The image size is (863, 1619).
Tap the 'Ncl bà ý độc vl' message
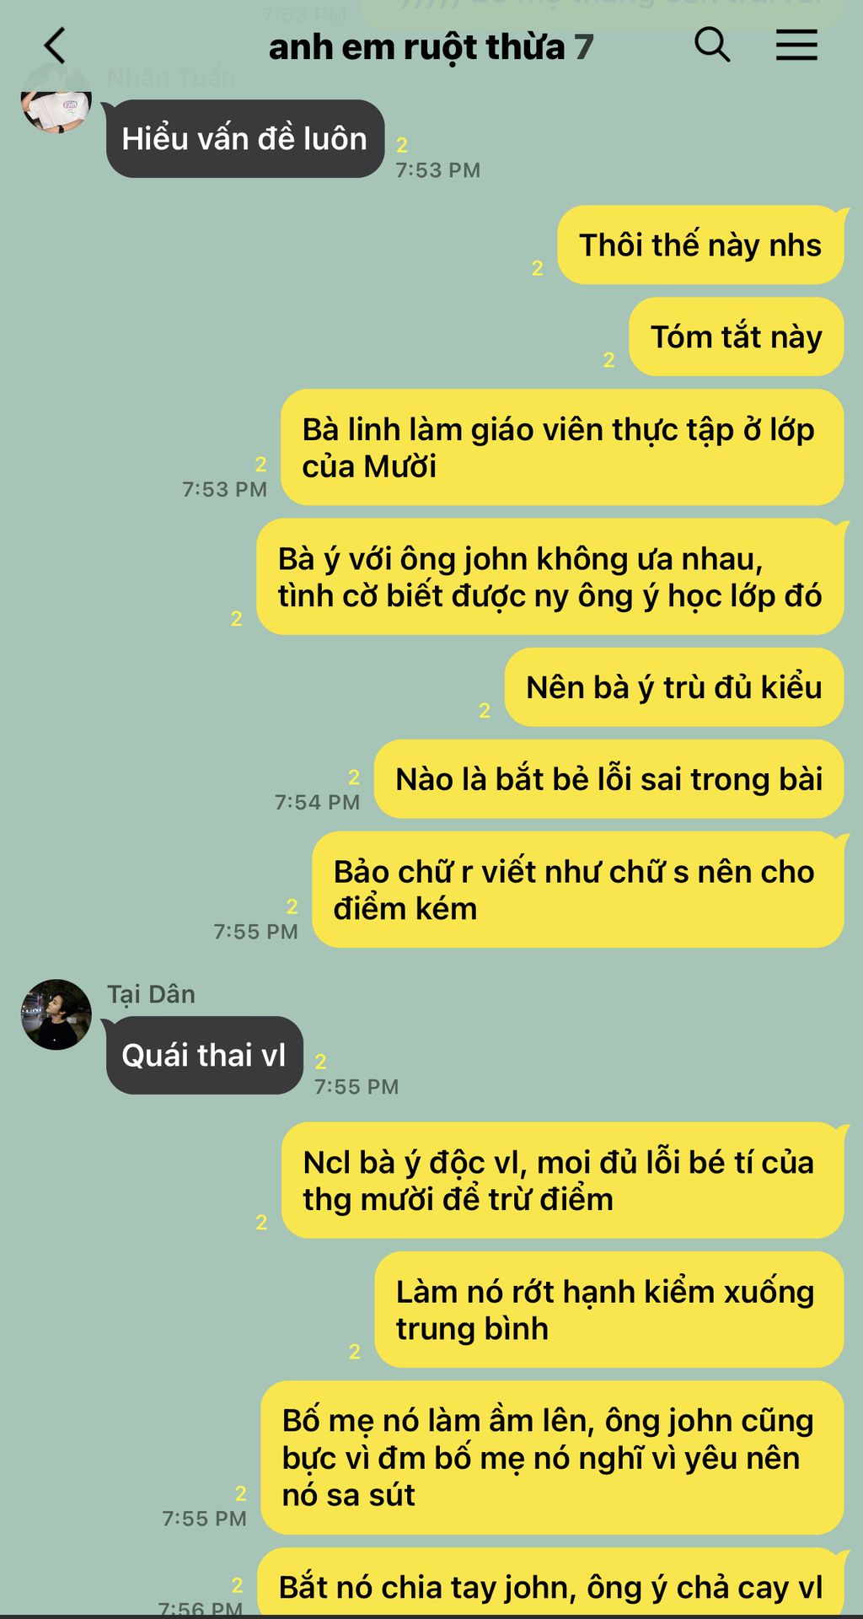pos(562,1181)
